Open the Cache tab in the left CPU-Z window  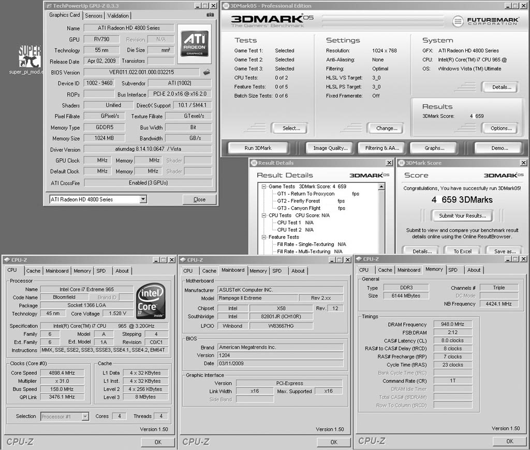[x=33, y=271]
